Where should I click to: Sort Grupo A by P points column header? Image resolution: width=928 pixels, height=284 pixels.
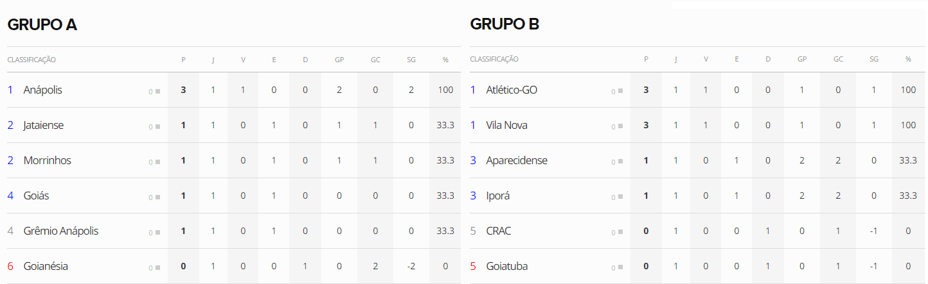pyautogui.click(x=183, y=60)
